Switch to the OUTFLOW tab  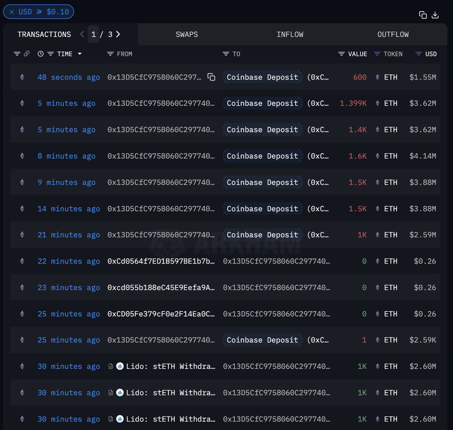click(x=393, y=34)
